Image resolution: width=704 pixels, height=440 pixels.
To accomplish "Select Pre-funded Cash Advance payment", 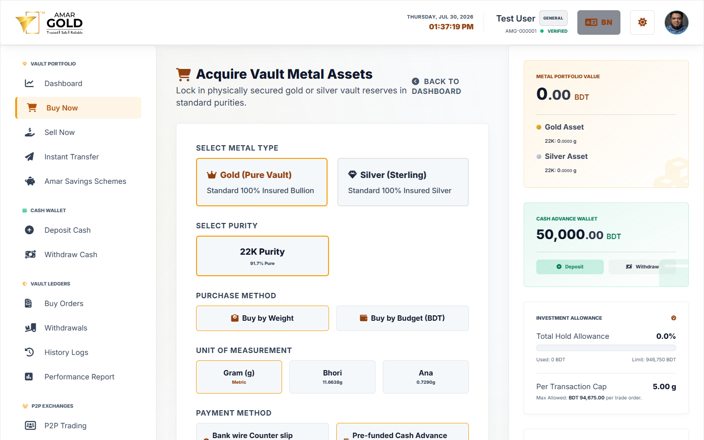I will 402,432.
